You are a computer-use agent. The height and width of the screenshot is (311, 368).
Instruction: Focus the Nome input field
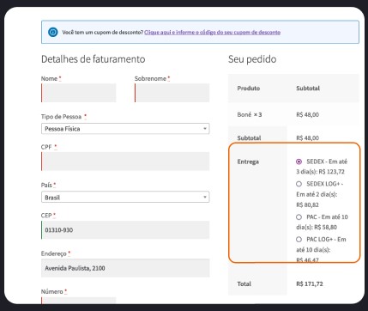click(x=79, y=93)
